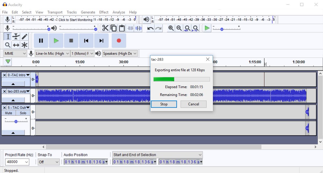Screen dimensions: 323x173
Task: Click the horizontal scrollbar below tracks
Action: [x=153, y=147]
